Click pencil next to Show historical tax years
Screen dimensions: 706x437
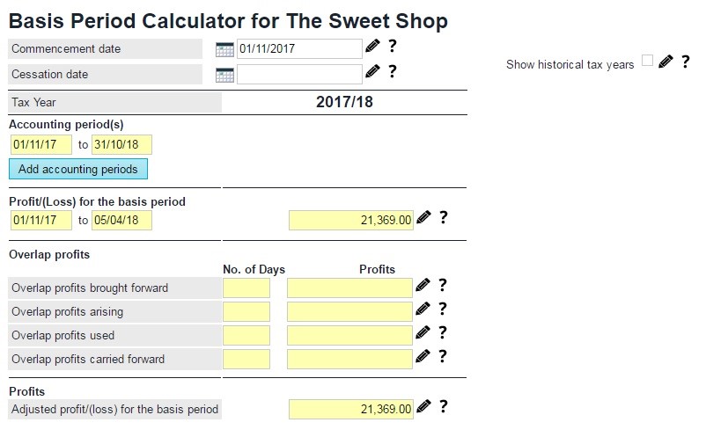coord(666,62)
